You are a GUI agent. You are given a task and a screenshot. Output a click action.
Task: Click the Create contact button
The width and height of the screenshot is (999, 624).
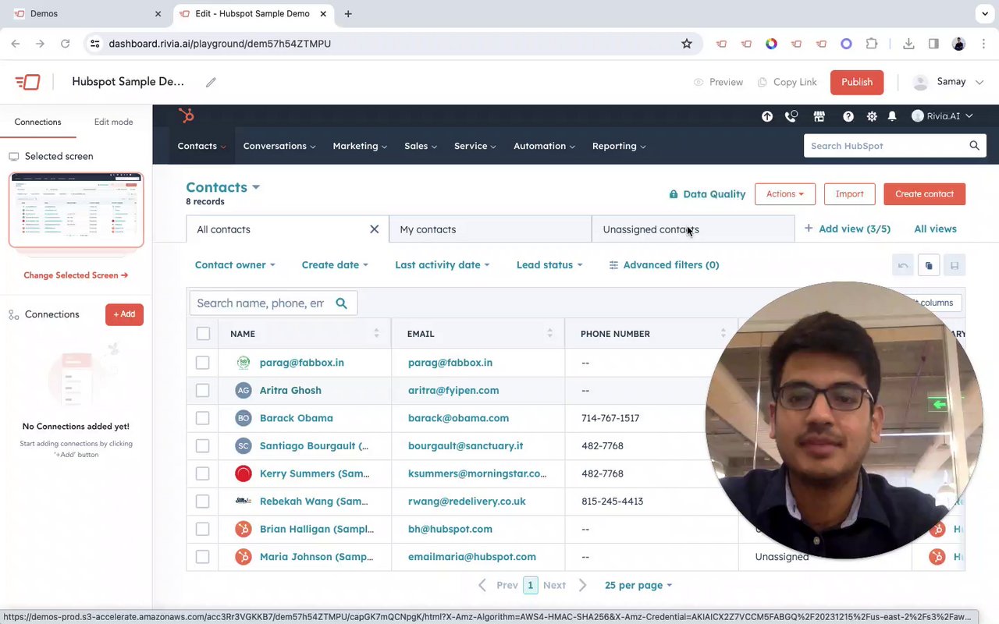[x=925, y=194]
